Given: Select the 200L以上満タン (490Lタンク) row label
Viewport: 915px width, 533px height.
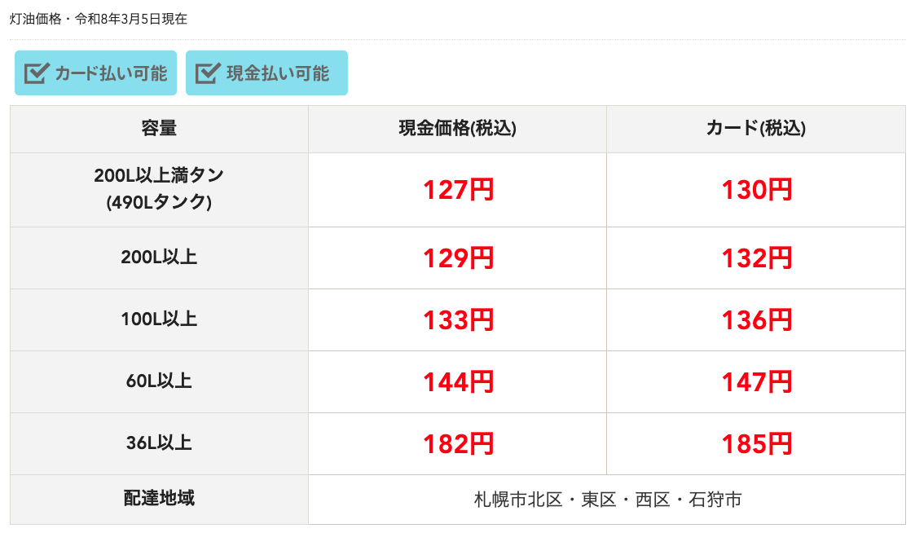Looking at the screenshot, I should (x=159, y=189).
